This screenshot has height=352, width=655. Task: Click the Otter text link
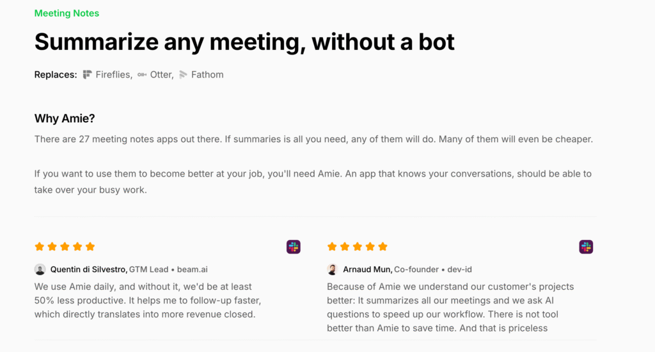(161, 75)
